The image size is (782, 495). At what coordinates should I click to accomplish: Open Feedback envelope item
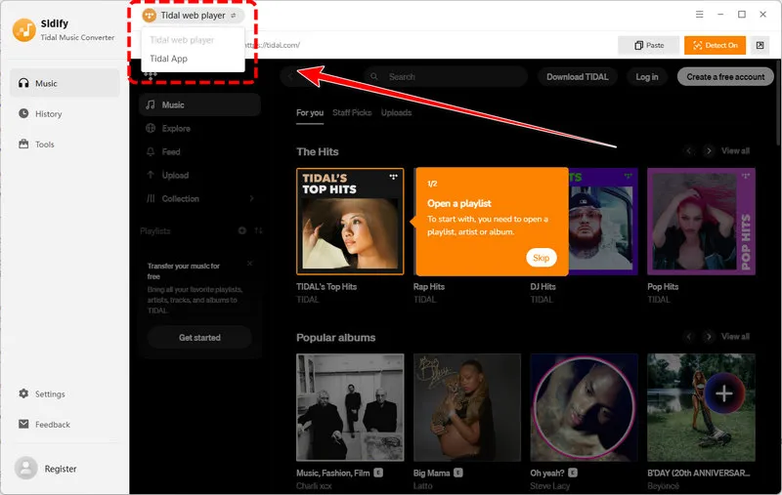coord(44,425)
